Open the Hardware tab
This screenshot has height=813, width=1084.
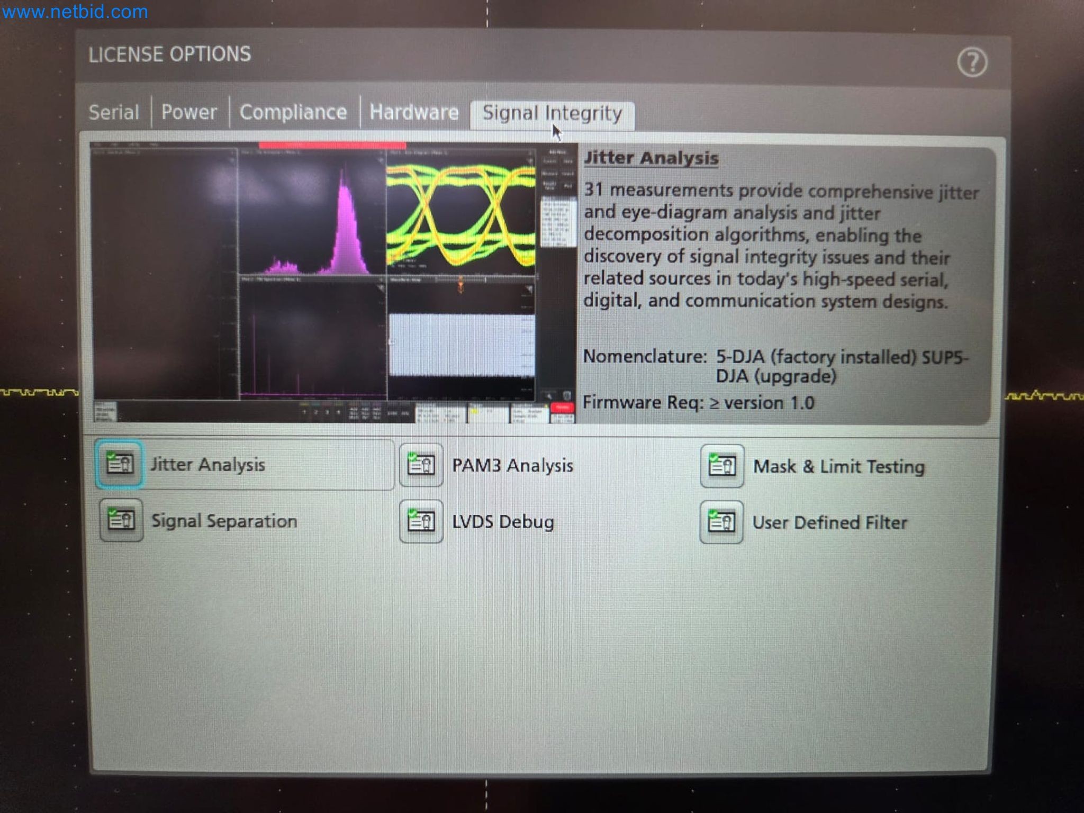pyautogui.click(x=414, y=112)
